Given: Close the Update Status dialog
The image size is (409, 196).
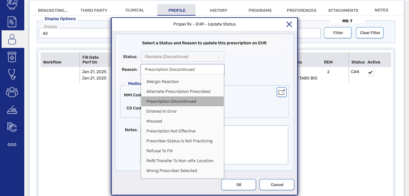Looking at the screenshot, I should [x=289, y=24].
